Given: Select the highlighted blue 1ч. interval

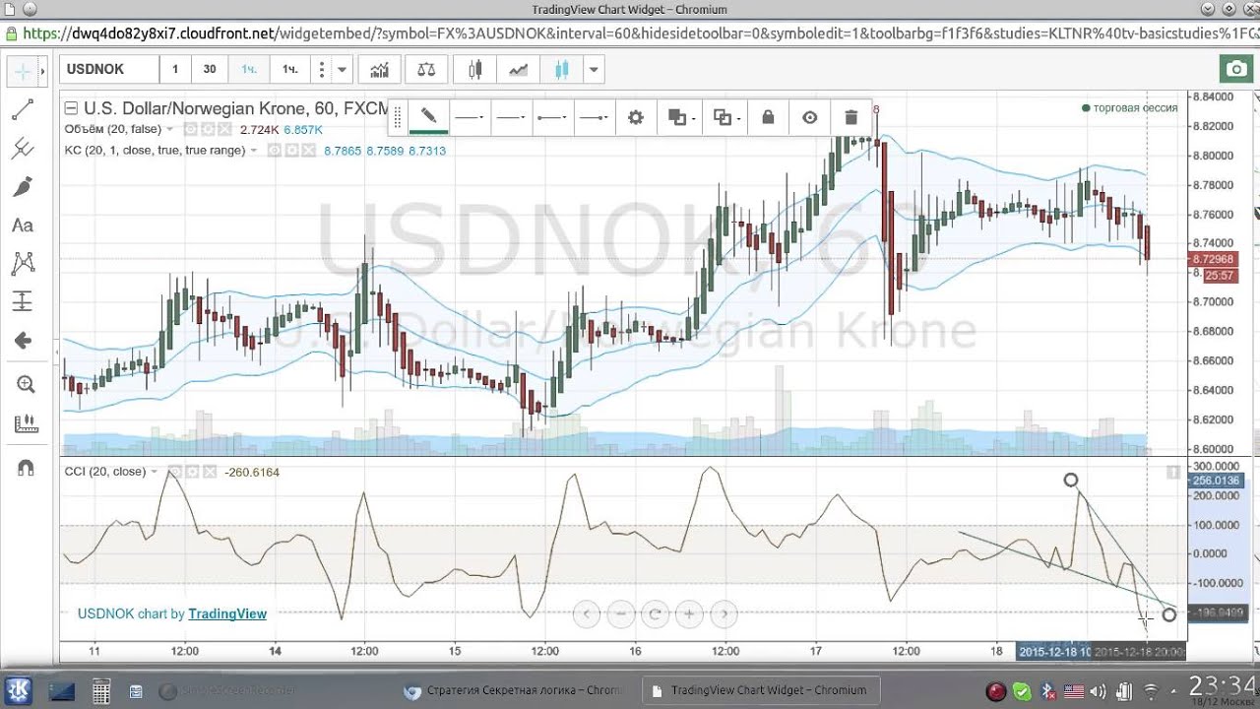Looking at the screenshot, I should point(249,70).
